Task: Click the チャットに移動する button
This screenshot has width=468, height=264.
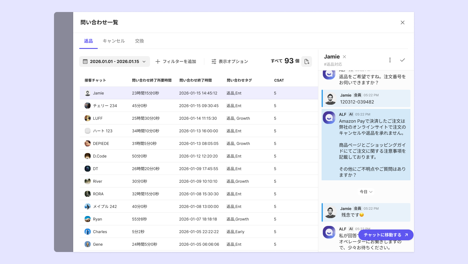Action: (385, 235)
